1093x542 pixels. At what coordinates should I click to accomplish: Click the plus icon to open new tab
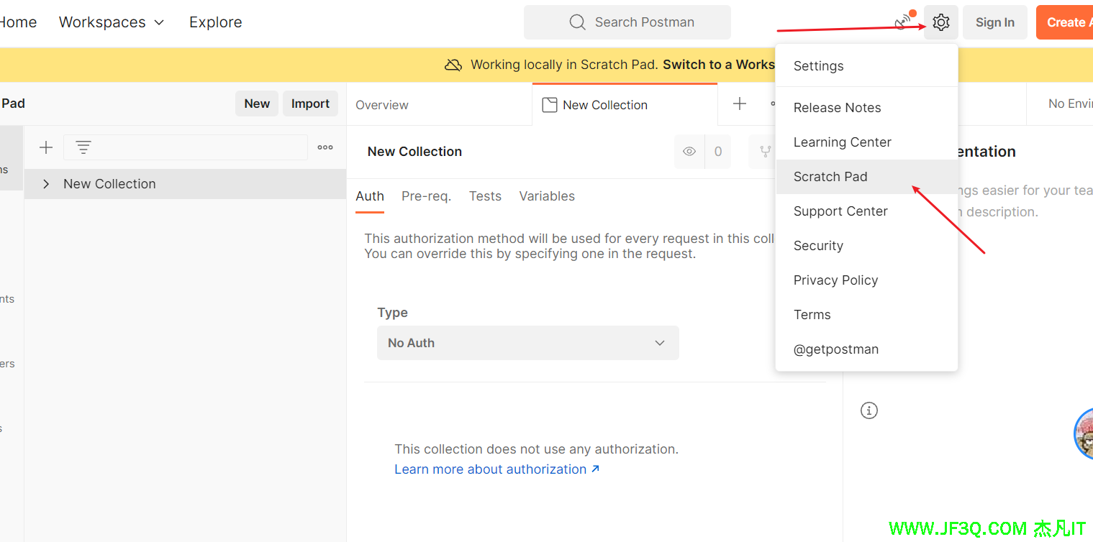point(739,104)
